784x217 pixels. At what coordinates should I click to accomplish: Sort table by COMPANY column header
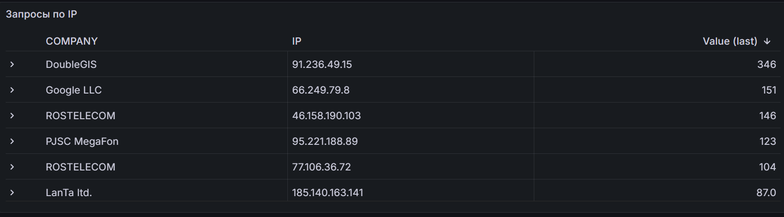(71, 41)
